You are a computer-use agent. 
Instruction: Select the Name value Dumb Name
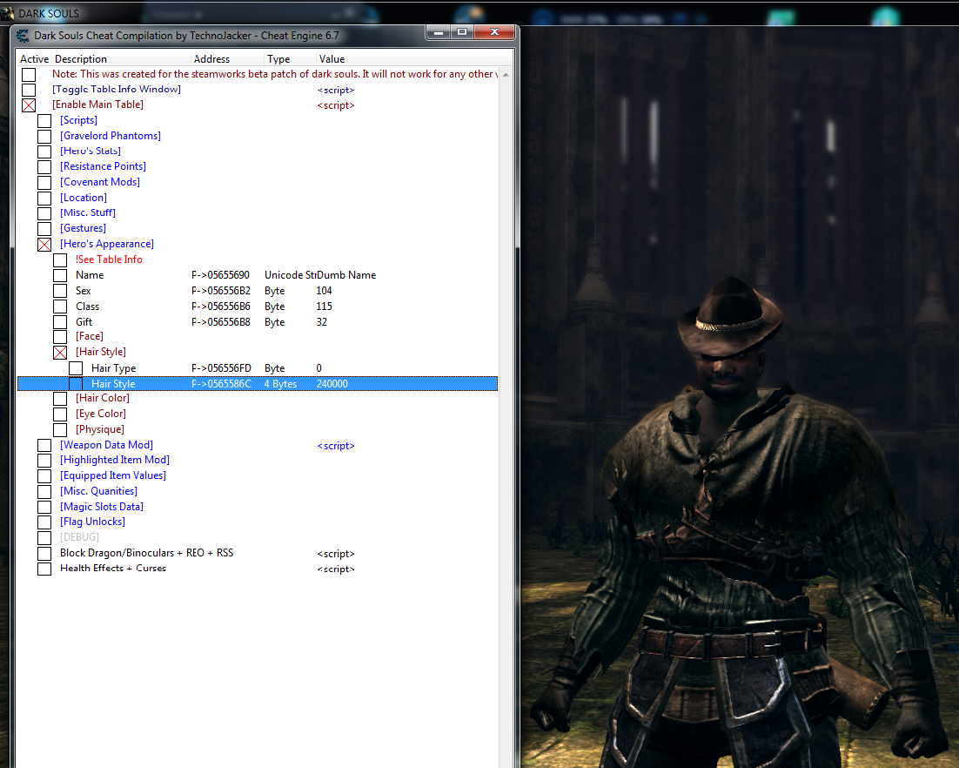point(346,275)
